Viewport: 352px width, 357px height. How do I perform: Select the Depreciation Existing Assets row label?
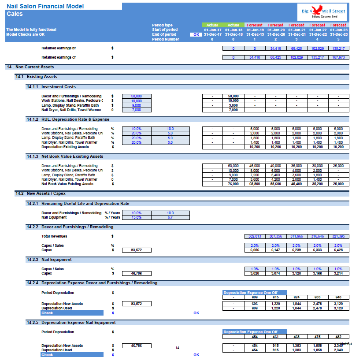(65, 147)
